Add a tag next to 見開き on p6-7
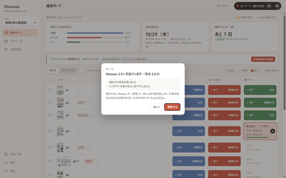 pyautogui.click(x=97, y=161)
